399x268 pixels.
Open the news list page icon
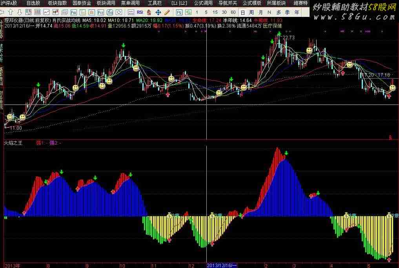pyautogui.click(x=64, y=12)
